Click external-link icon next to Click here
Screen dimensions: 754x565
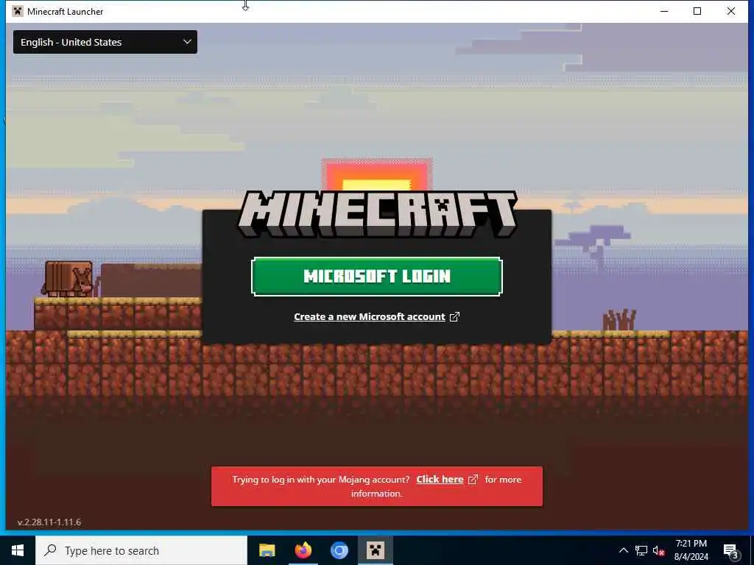click(x=473, y=480)
